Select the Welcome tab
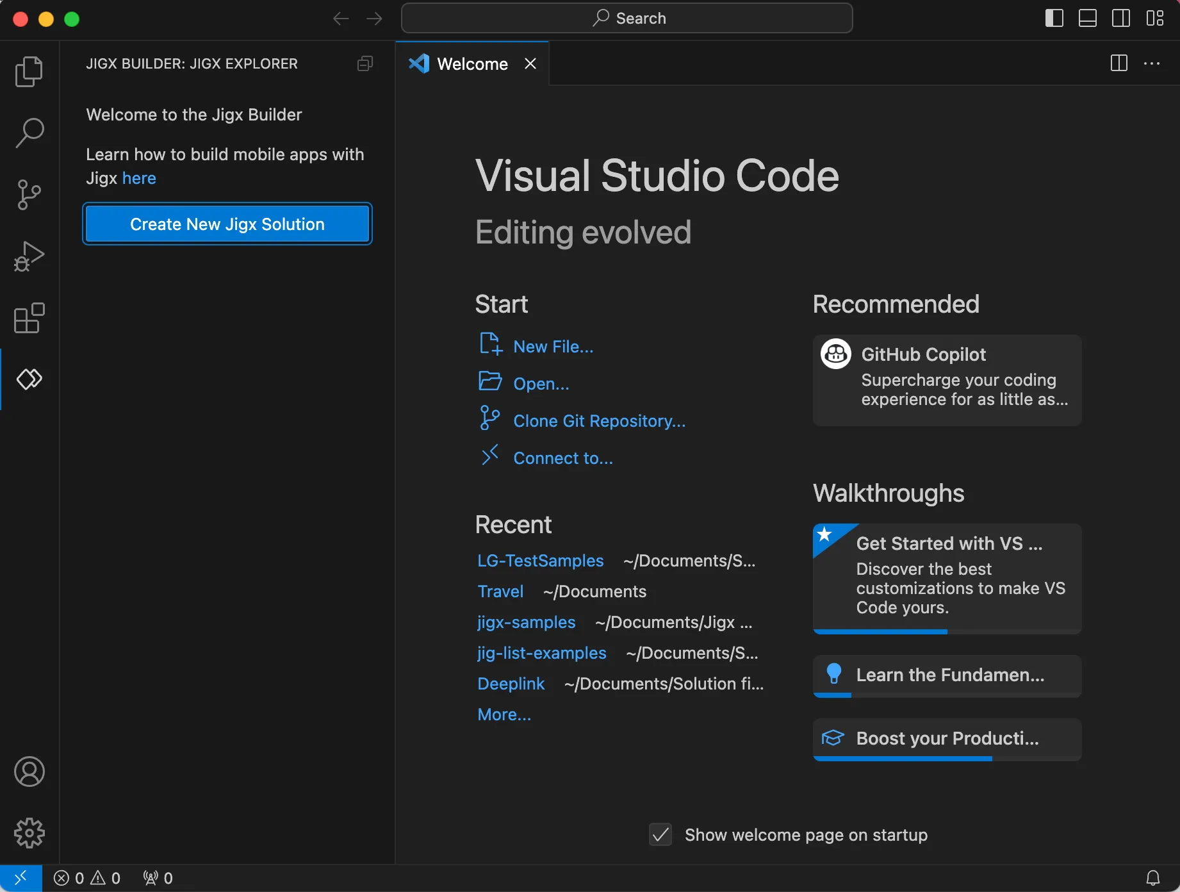1180x892 pixels. 472,63
